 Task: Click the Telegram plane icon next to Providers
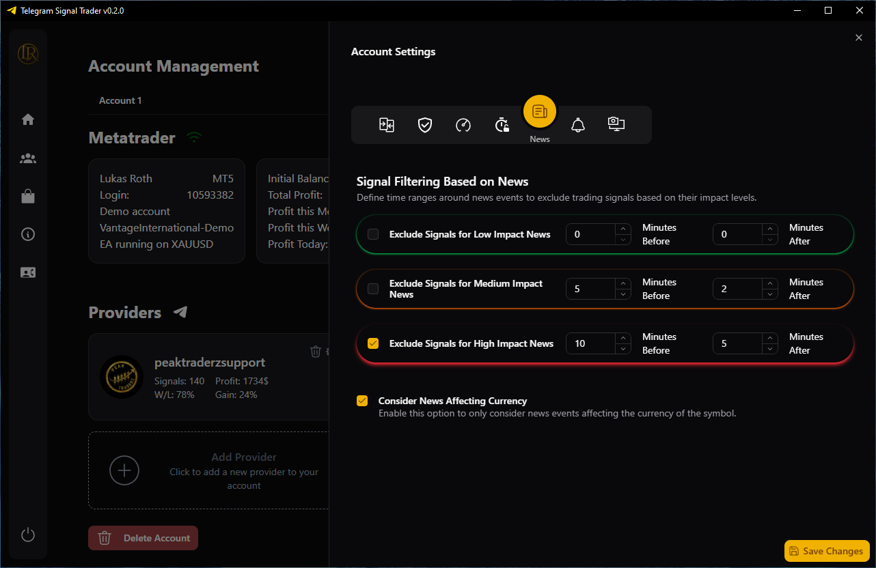(180, 312)
